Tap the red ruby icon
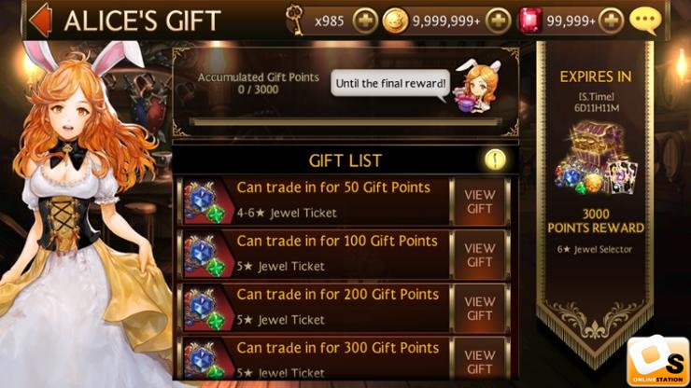The width and height of the screenshot is (691, 388). 530,21
